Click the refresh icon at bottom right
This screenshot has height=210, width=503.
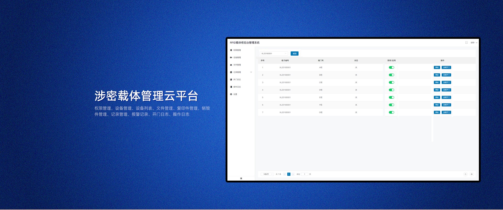click(466, 174)
